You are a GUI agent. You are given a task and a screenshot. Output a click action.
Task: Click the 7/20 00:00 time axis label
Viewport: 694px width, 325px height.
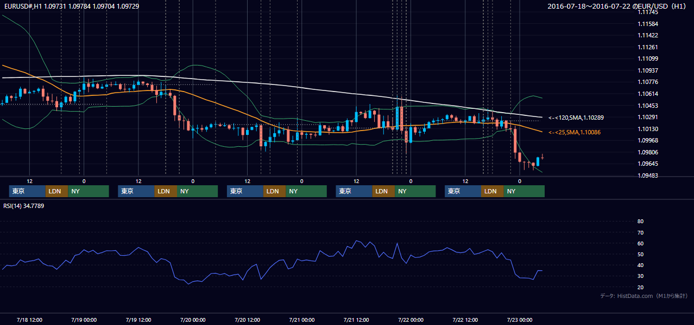click(192, 320)
